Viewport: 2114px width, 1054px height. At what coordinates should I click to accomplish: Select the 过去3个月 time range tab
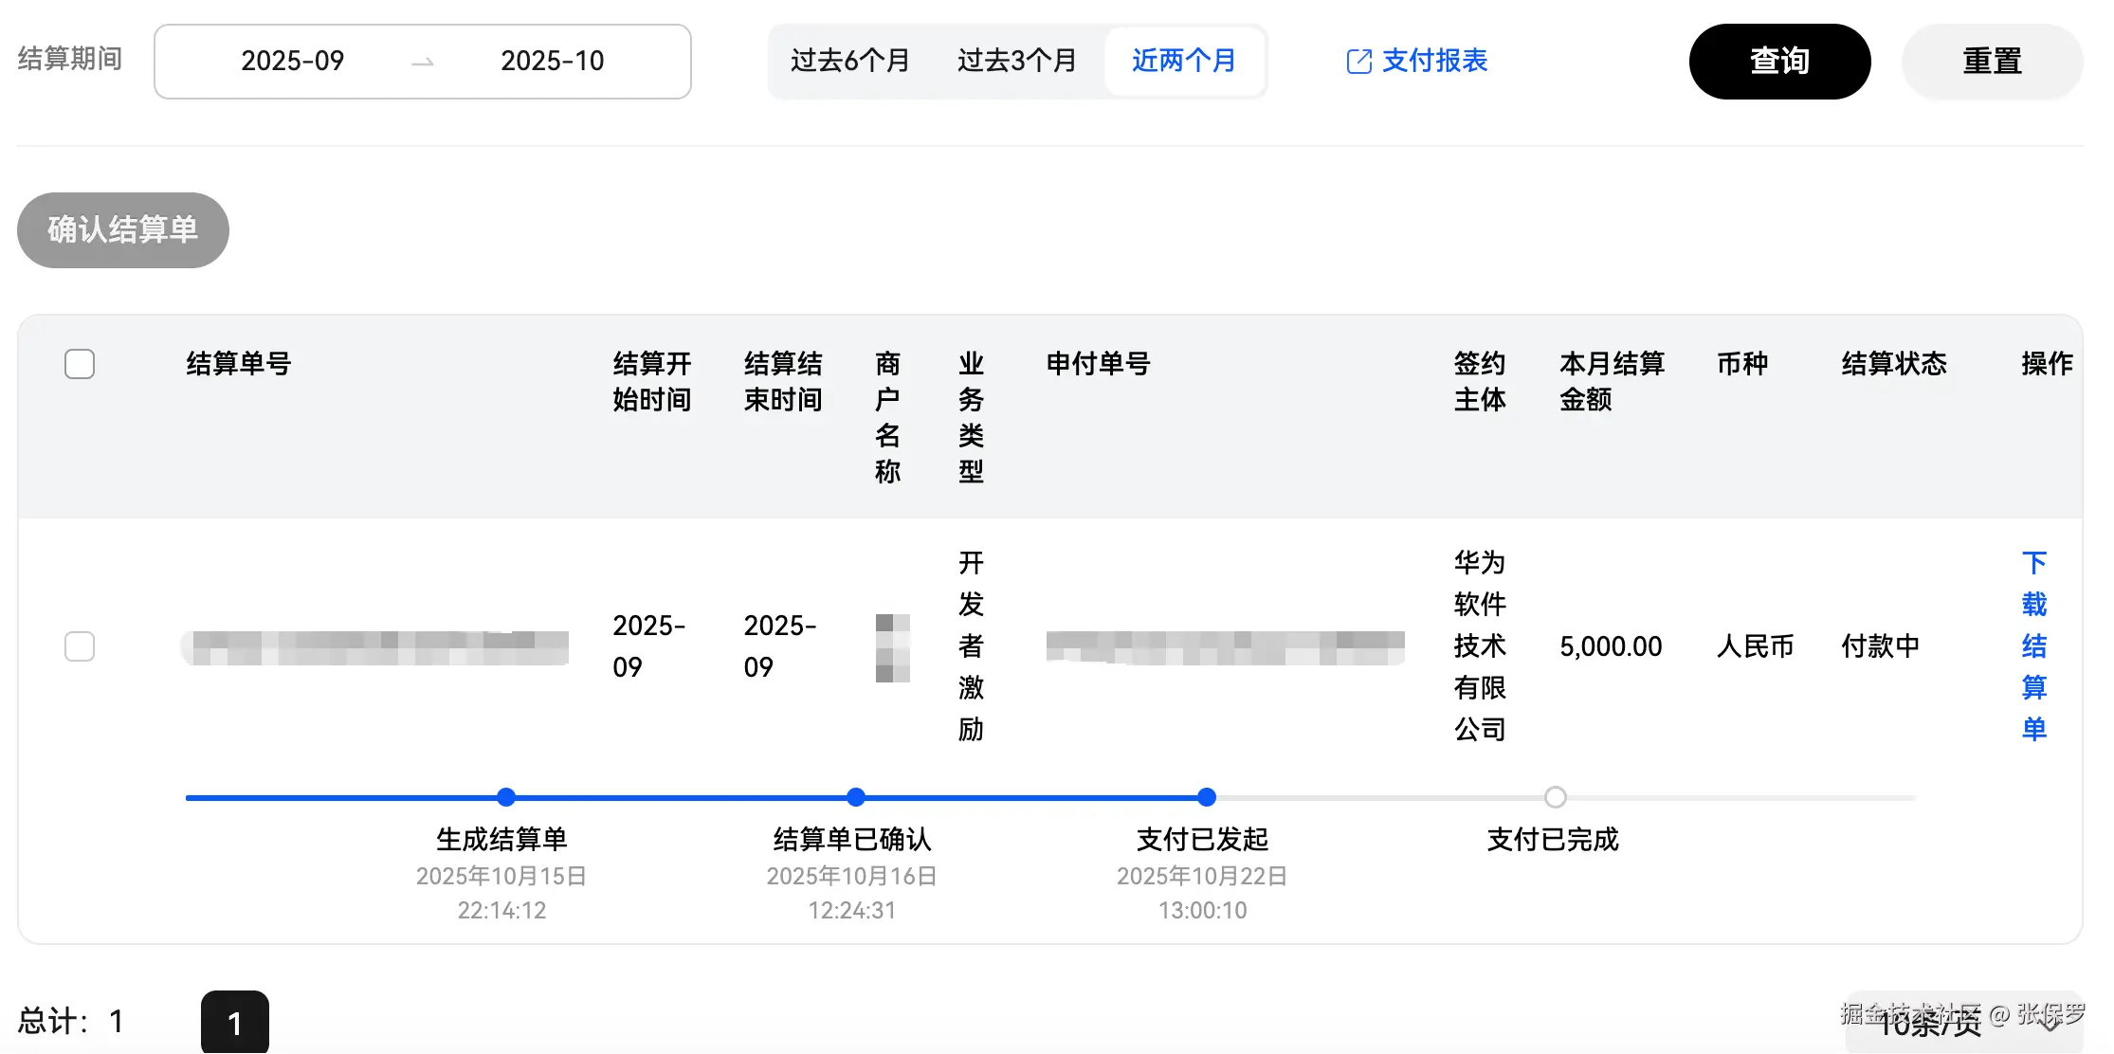pyautogui.click(x=1016, y=61)
